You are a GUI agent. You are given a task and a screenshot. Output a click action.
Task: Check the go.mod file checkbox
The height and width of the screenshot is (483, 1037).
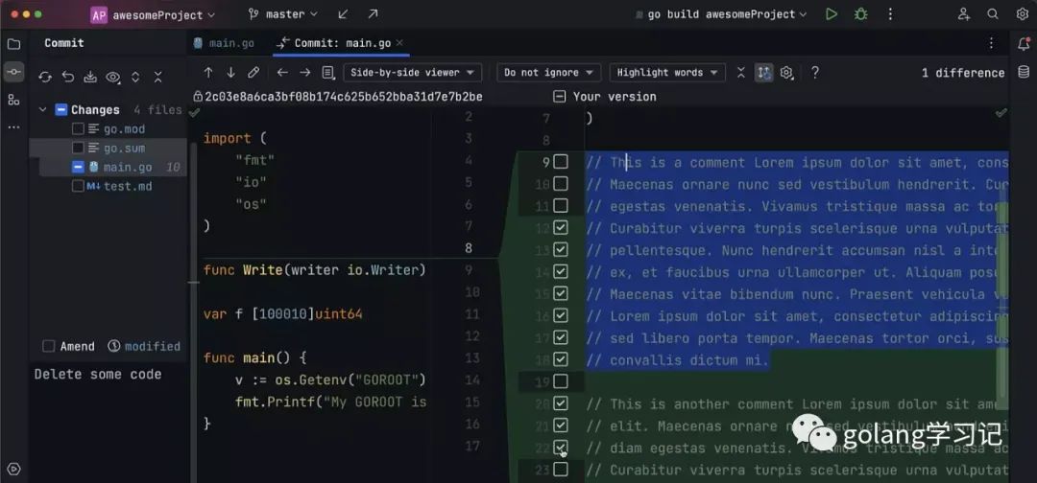click(x=78, y=129)
